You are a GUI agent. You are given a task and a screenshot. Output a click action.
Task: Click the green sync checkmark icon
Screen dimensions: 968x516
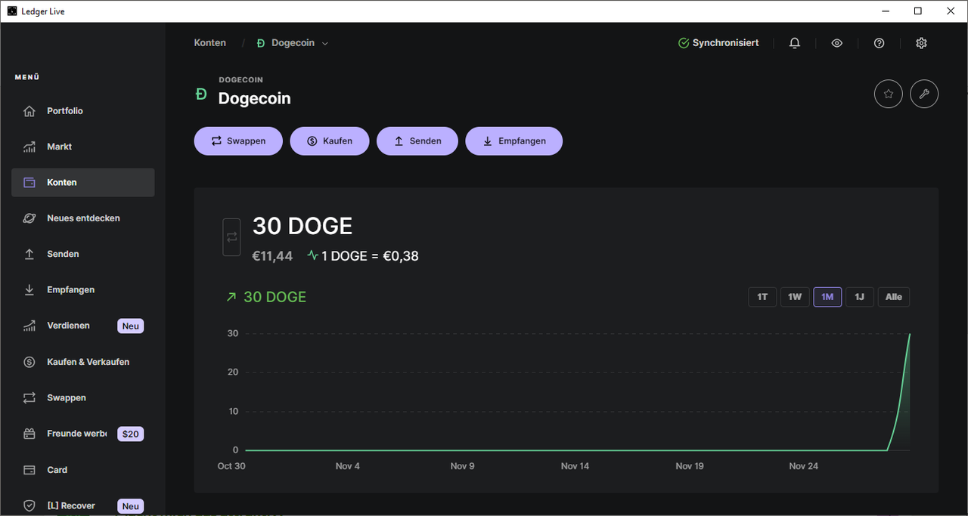(684, 43)
